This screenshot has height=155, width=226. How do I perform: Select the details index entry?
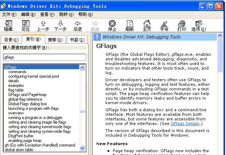pos(13,81)
